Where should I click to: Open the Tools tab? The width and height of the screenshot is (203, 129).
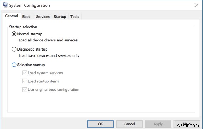point(75,17)
